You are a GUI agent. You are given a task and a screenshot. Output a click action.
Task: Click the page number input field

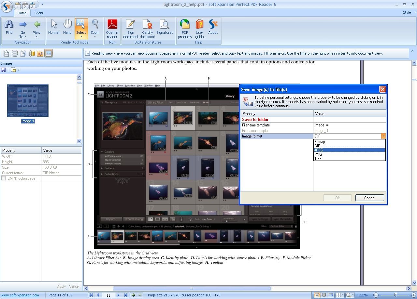[x=108, y=295]
